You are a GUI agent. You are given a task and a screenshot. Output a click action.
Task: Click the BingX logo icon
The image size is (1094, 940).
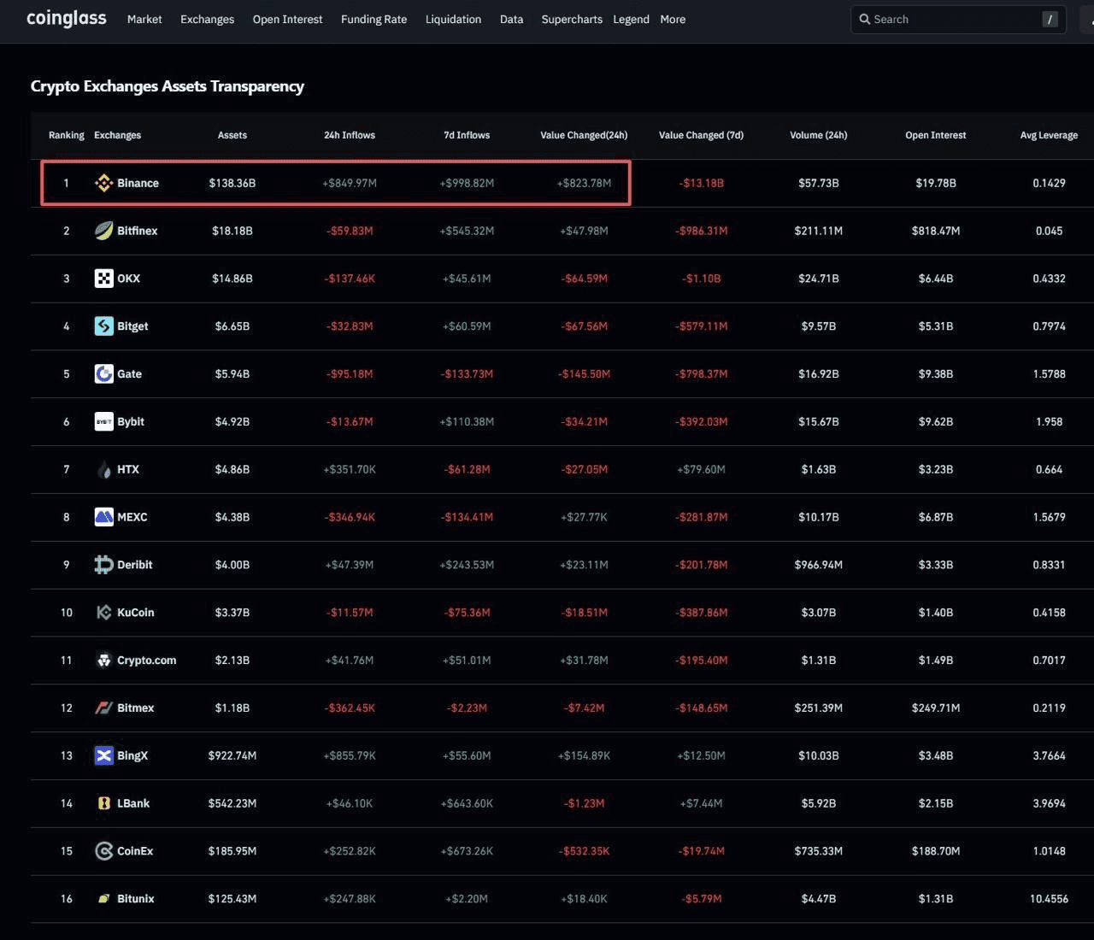pyautogui.click(x=103, y=755)
